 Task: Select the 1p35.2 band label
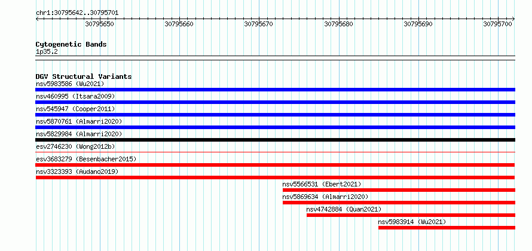(46, 52)
